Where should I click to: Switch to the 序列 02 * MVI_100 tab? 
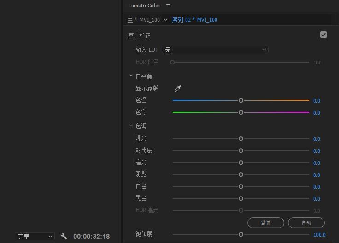pyautogui.click(x=194, y=20)
